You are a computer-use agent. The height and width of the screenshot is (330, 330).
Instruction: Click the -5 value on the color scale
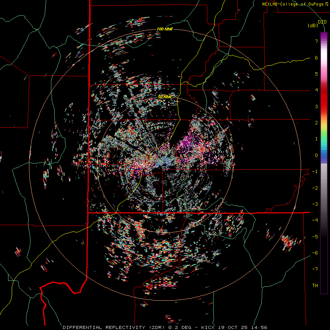coord(315,237)
